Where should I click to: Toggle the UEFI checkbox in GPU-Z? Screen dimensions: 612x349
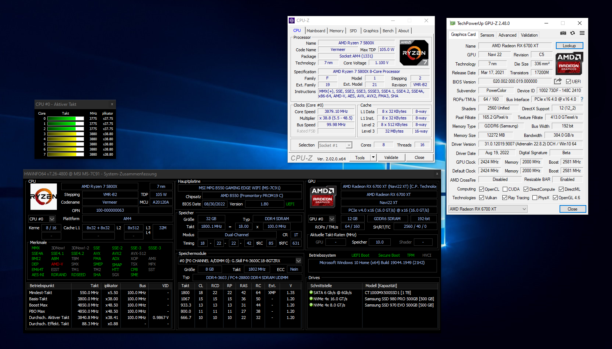pyautogui.click(x=568, y=82)
